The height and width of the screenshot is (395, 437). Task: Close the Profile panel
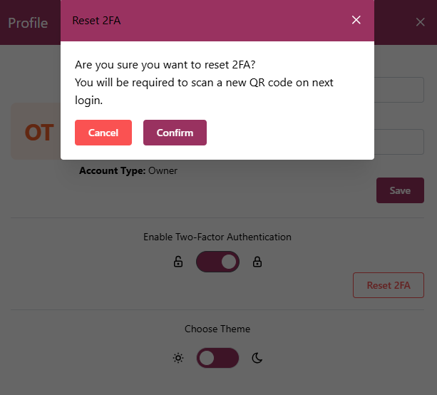[420, 22]
